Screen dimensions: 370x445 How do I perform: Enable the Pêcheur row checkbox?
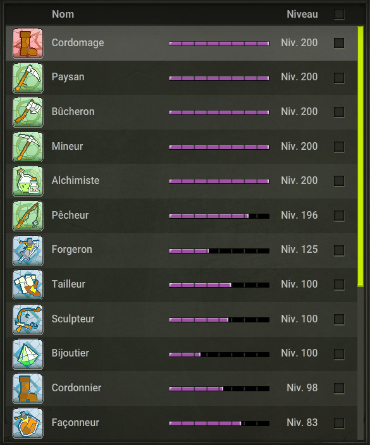point(339,216)
